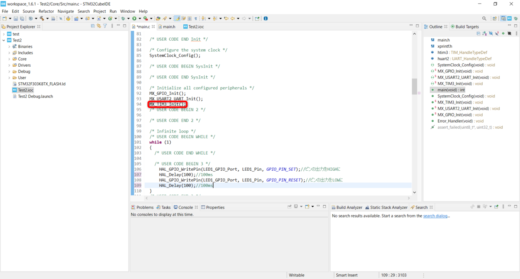
Task: Click the editor vertical scrollbar thumb
Action: 414,86
